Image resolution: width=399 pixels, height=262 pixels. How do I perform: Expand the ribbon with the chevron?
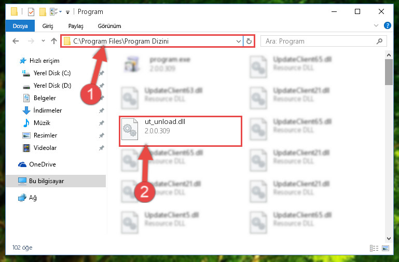coord(376,26)
